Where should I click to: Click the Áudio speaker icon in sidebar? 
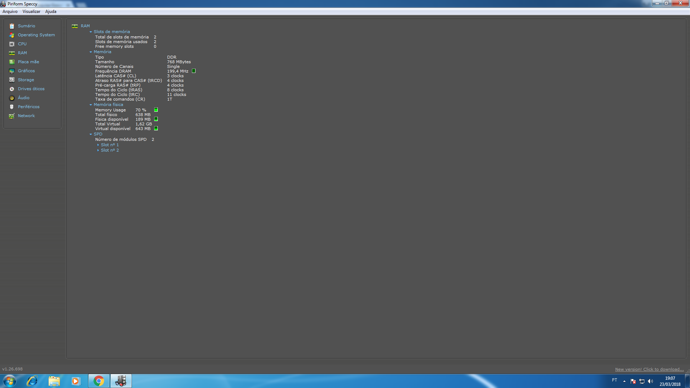[12, 98]
